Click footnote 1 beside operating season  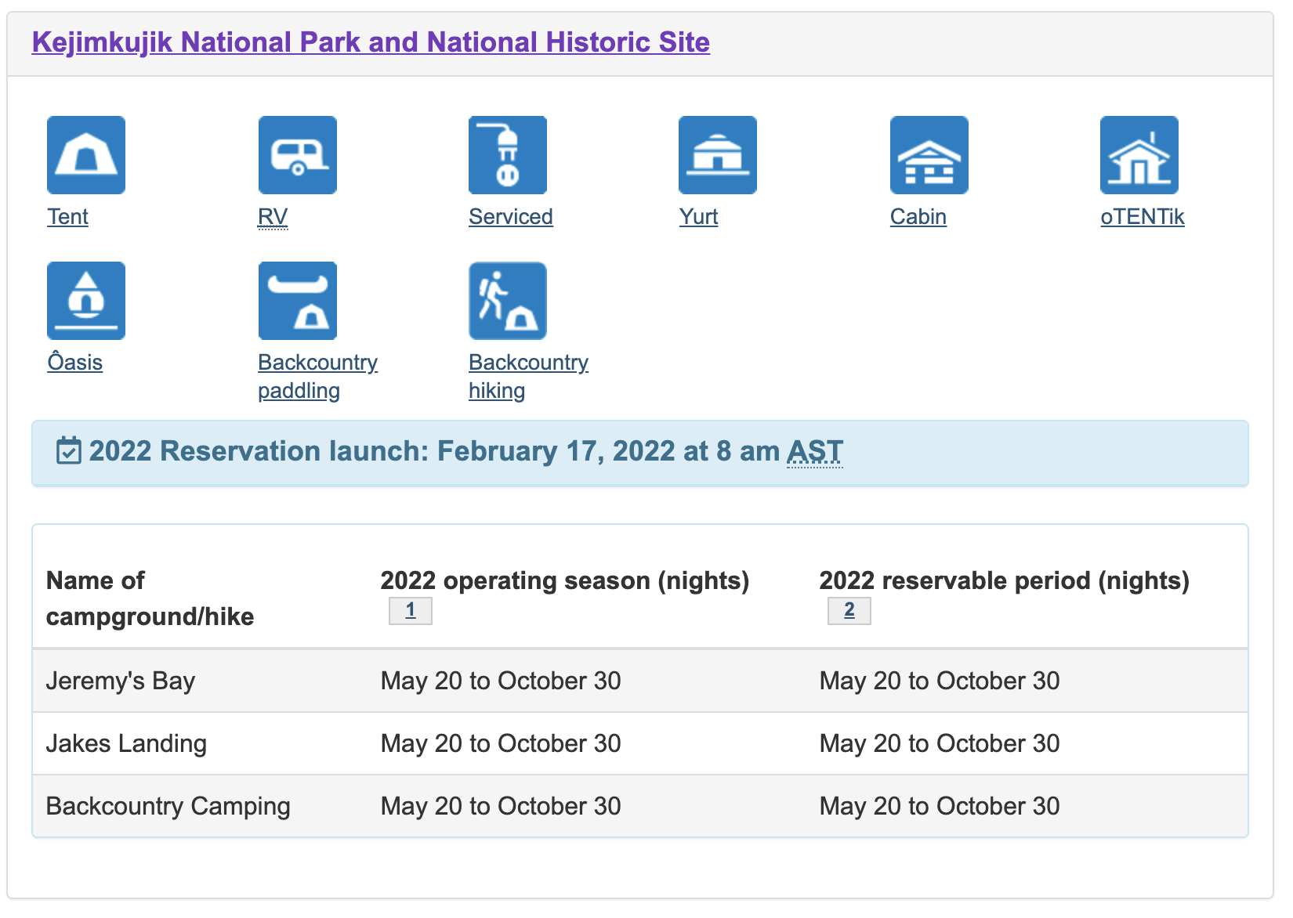[x=411, y=610]
